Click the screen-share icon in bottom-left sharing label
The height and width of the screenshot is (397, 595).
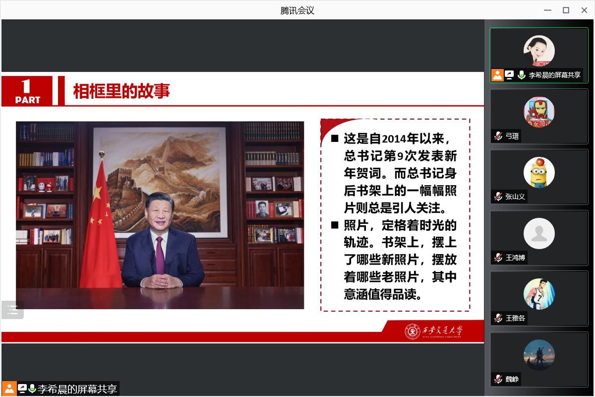click(22, 389)
